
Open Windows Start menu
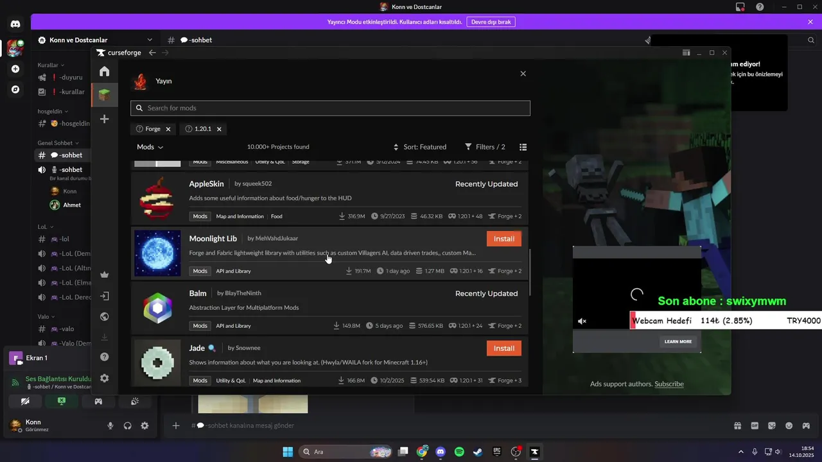tap(288, 452)
